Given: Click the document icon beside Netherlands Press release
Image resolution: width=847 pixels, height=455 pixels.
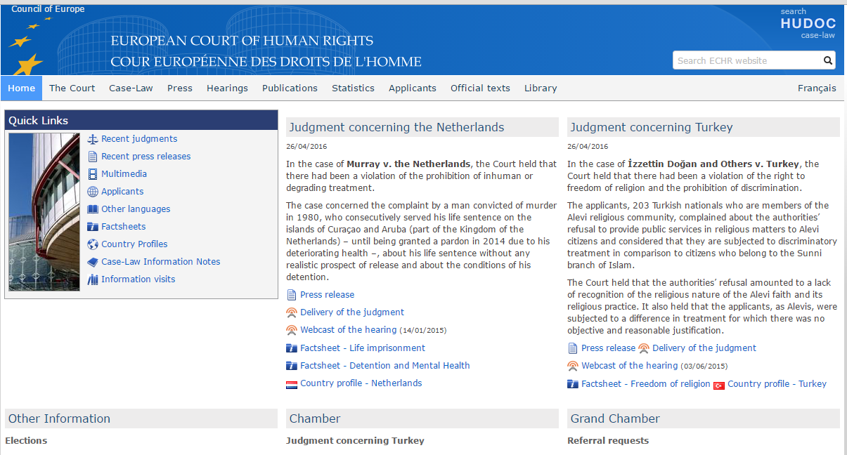Looking at the screenshot, I should 292,295.
